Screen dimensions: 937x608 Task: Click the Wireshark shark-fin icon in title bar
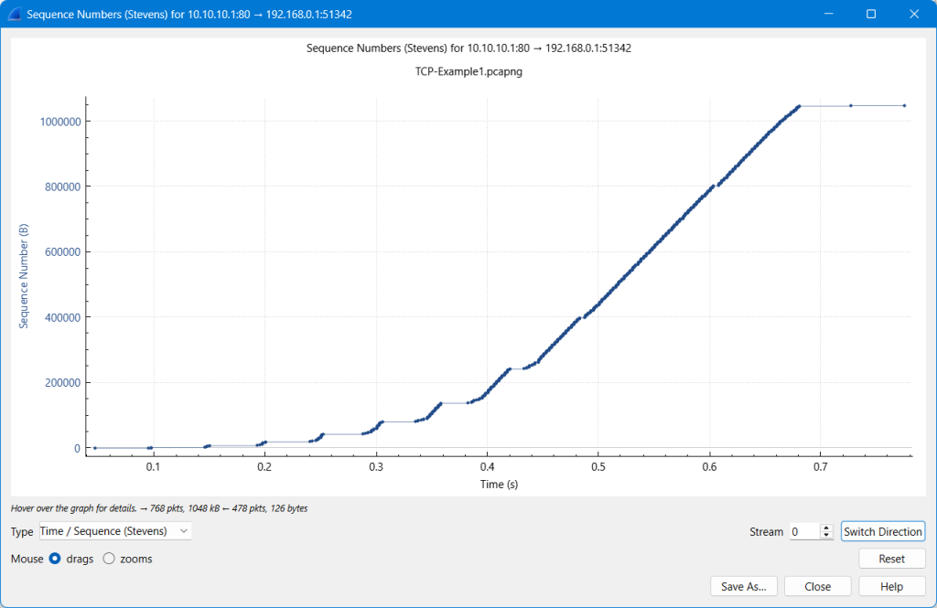click(15, 14)
